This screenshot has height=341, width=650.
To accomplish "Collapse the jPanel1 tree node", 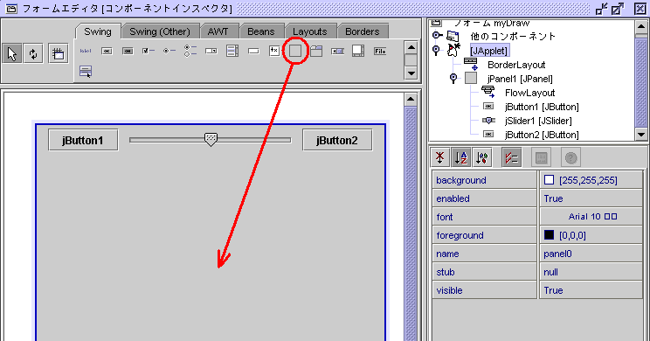I will click(x=453, y=78).
